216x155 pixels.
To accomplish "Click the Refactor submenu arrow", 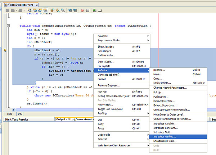I will (x=148, y=70).
